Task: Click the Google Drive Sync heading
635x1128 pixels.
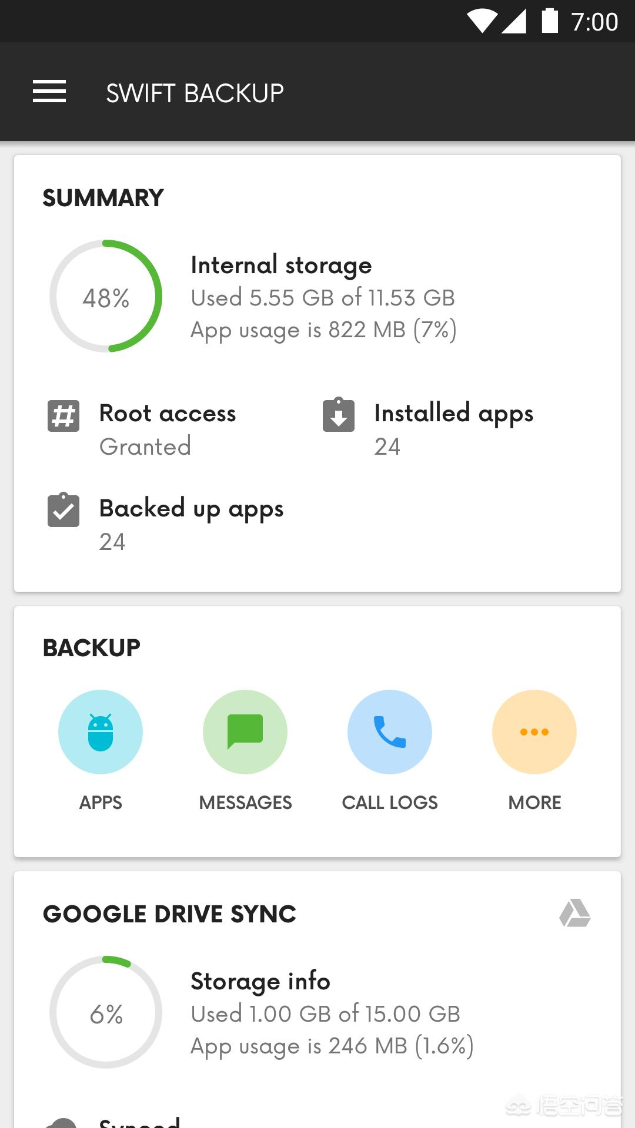Action: coord(169,914)
